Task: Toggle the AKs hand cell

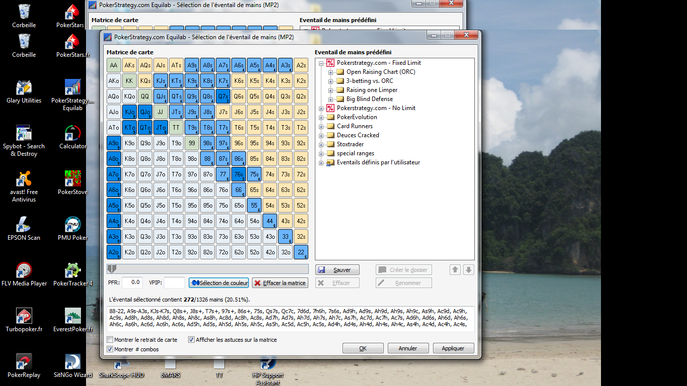Action: 129,65
